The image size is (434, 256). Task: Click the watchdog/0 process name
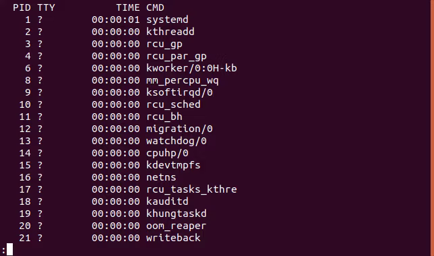tap(177, 141)
